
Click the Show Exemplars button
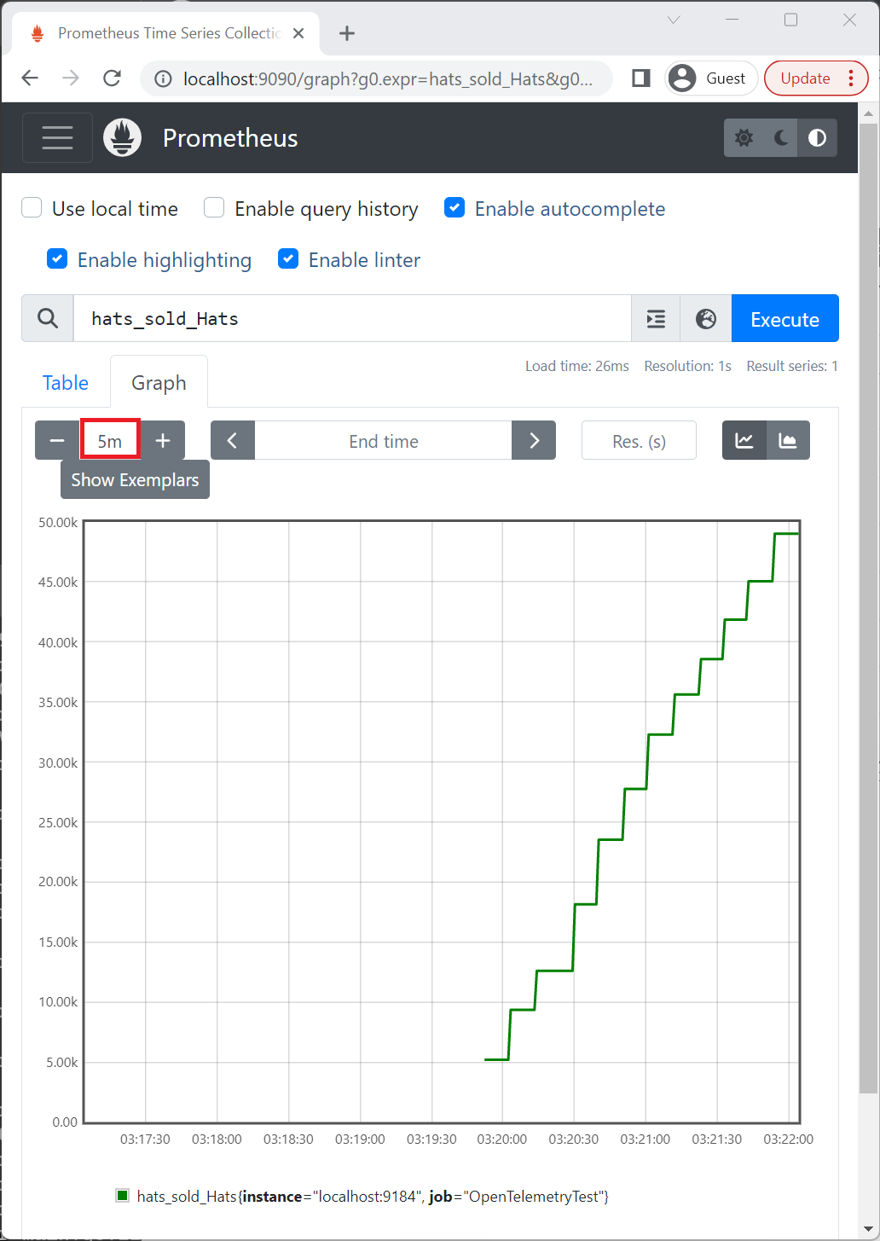click(134, 479)
